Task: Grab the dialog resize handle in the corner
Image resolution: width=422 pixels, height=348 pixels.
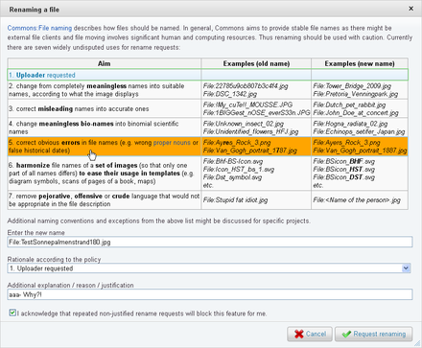Action: click(x=417, y=343)
